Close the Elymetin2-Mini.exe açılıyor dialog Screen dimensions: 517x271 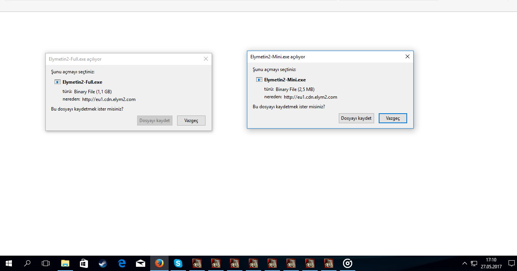(x=408, y=56)
